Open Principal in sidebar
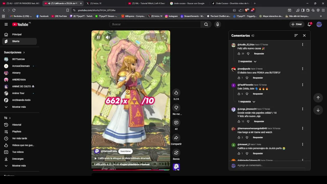 pos(19,34)
